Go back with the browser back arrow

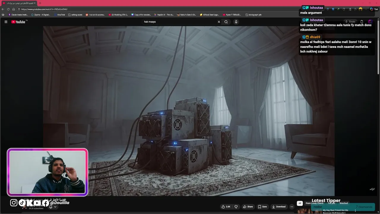3,9
